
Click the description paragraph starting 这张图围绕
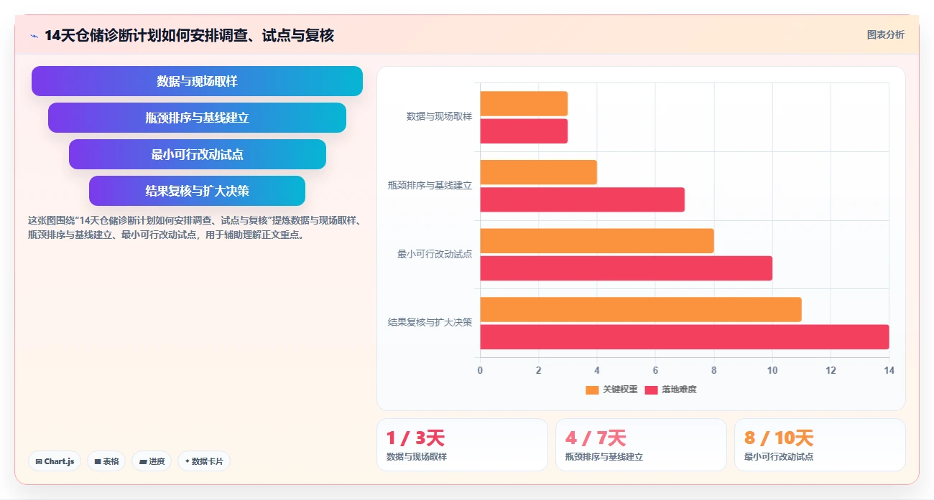(x=195, y=227)
